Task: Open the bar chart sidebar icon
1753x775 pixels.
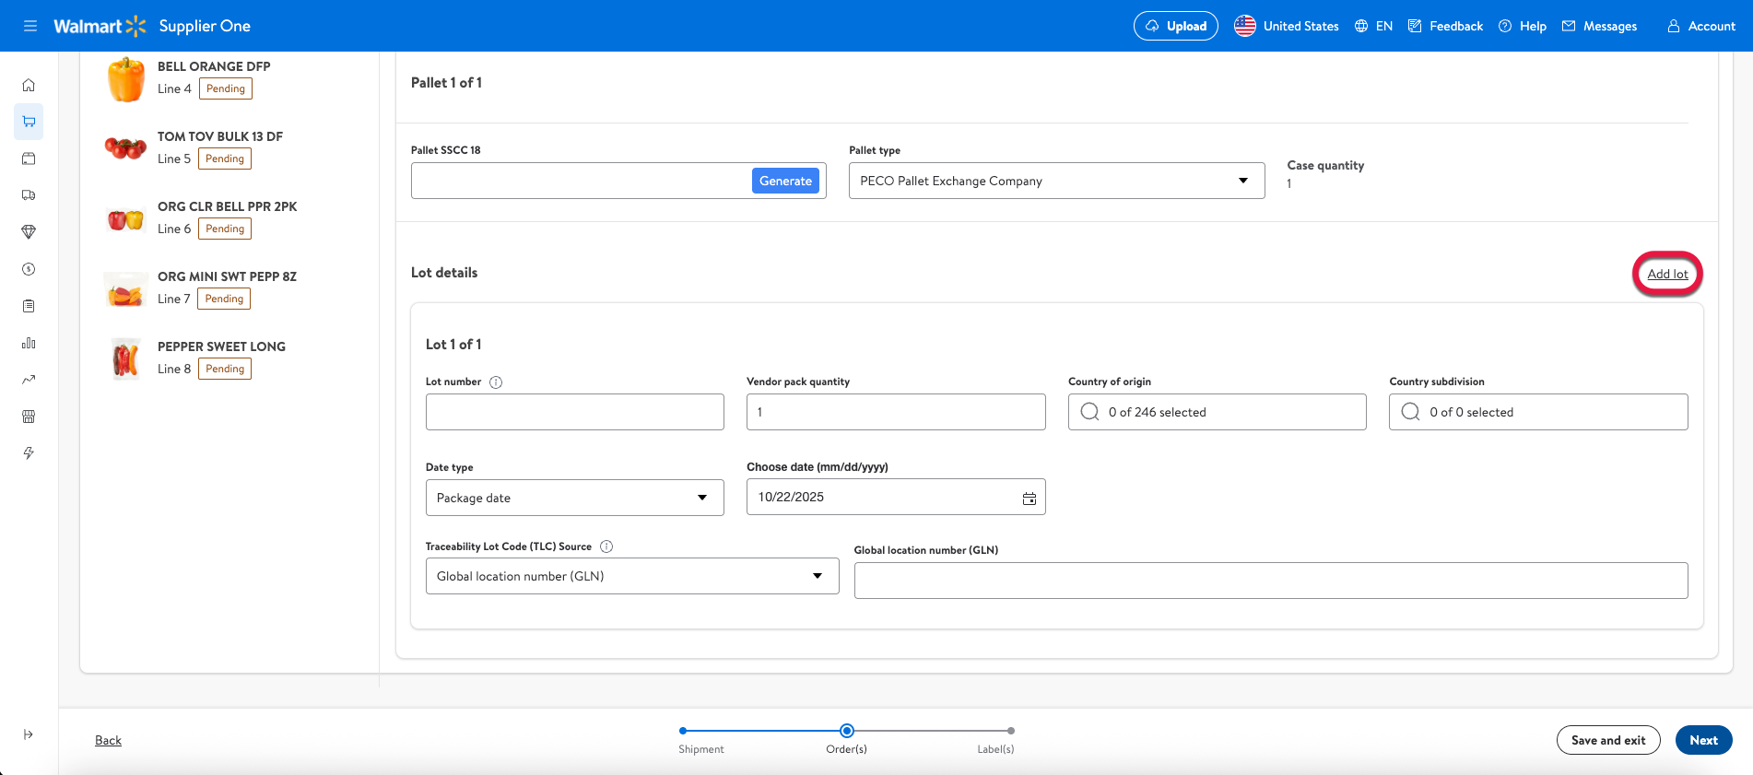Action: tap(29, 343)
